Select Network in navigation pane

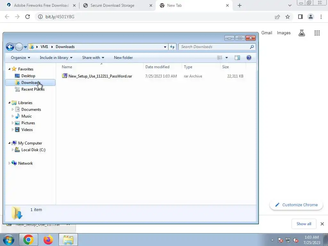[x=25, y=163]
